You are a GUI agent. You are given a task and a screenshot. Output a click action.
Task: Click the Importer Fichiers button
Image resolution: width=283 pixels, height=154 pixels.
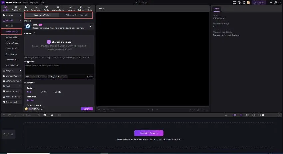[149, 133]
